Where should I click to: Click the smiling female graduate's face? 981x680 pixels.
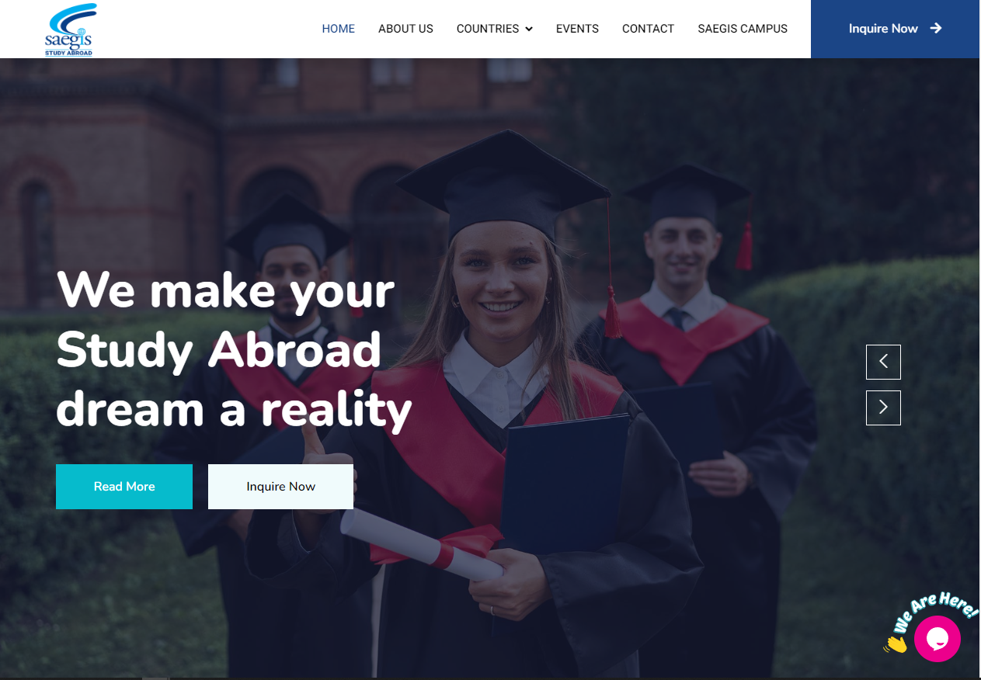tap(500, 280)
